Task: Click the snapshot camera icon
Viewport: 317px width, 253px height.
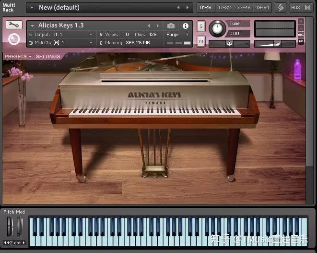Action: (x=171, y=26)
